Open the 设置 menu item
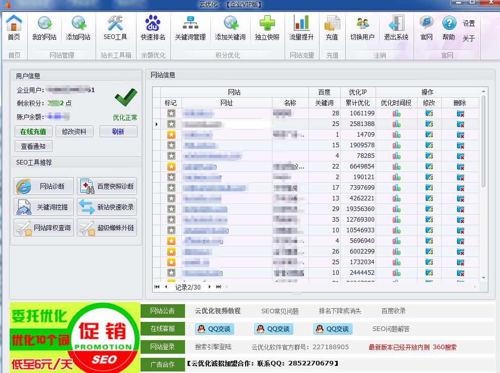The width and height of the screenshot is (500, 373). pos(469,23)
